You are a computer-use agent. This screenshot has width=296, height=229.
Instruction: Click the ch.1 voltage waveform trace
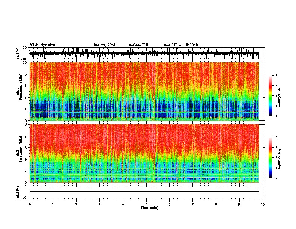pos(144,53)
